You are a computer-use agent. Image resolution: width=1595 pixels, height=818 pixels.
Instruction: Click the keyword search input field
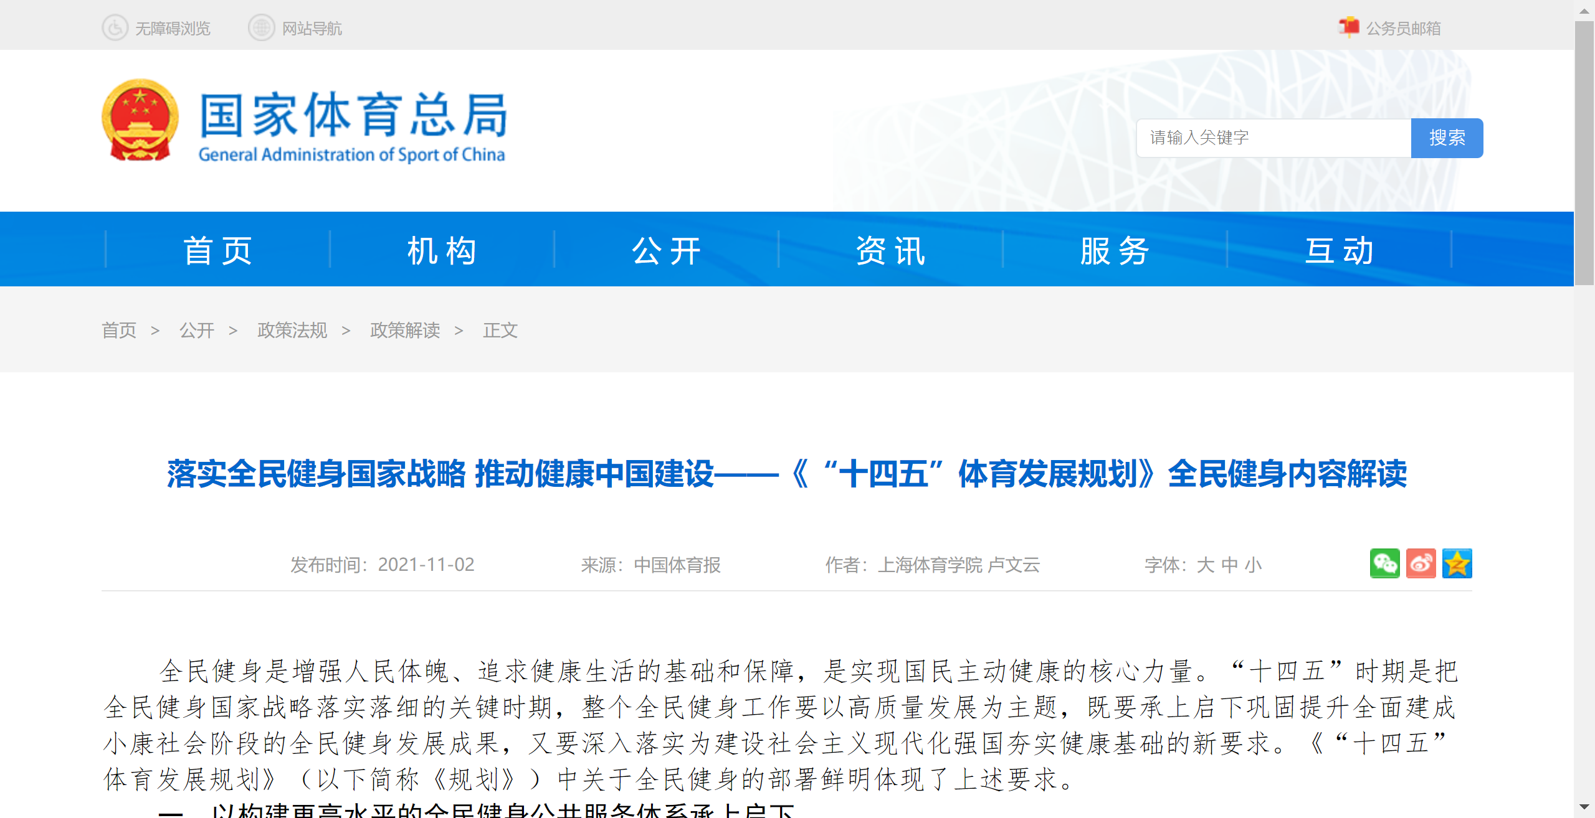click(x=1271, y=138)
